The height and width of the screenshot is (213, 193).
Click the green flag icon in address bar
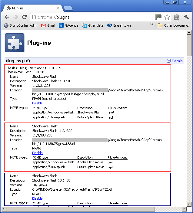pyautogui.click(x=158, y=17)
